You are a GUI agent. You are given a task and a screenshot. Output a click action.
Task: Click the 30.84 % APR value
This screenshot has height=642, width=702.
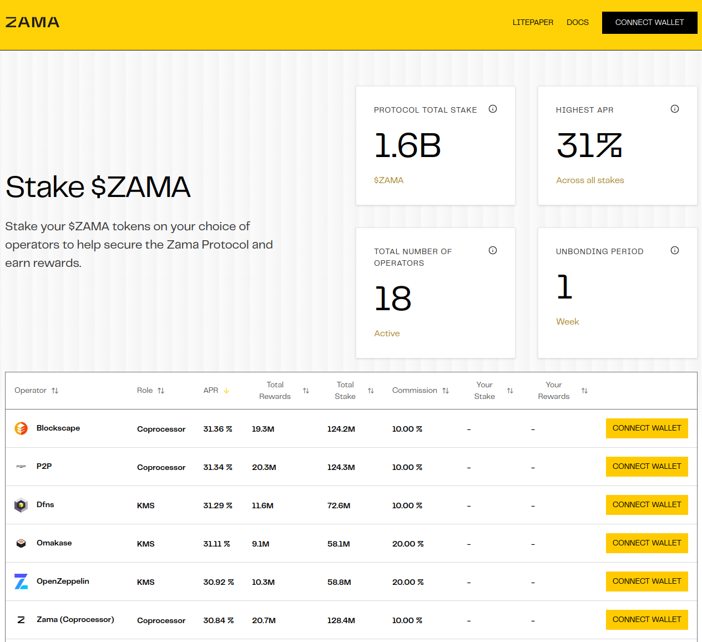point(219,620)
